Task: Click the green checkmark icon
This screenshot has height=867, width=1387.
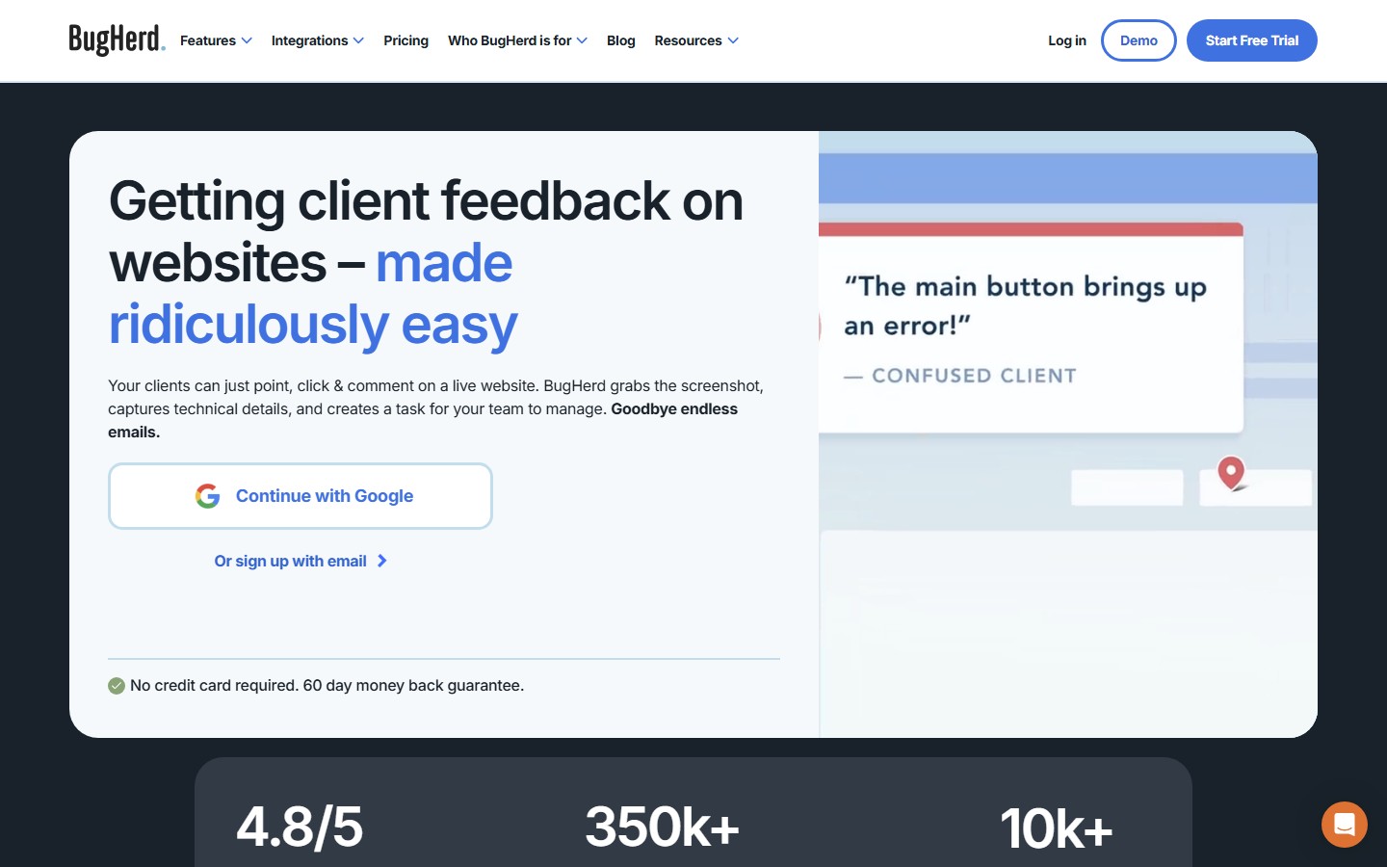Action: pos(117,686)
